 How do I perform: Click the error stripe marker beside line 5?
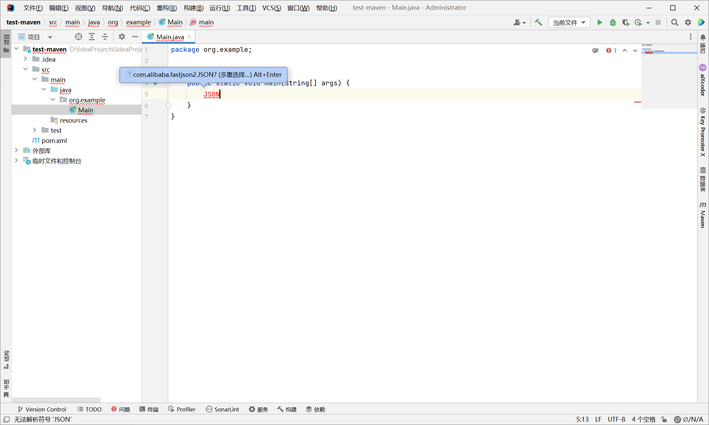coord(637,102)
